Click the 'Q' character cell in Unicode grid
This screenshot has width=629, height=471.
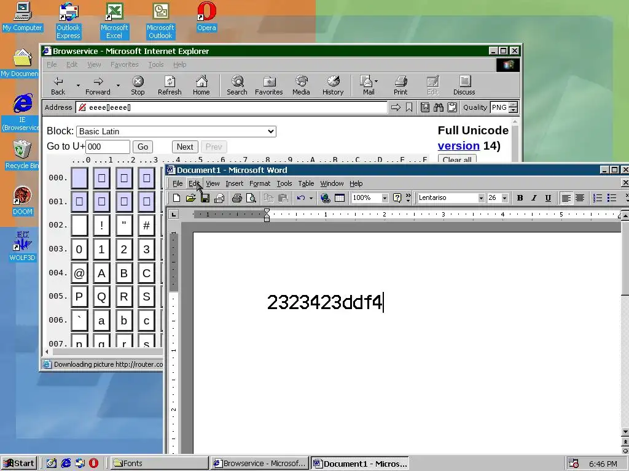pyautogui.click(x=101, y=297)
